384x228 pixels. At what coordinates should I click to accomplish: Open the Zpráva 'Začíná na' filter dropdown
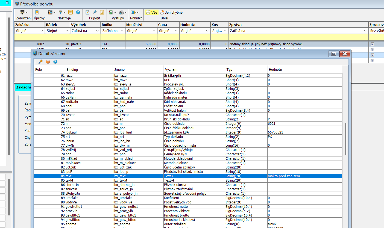click(x=365, y=31)
